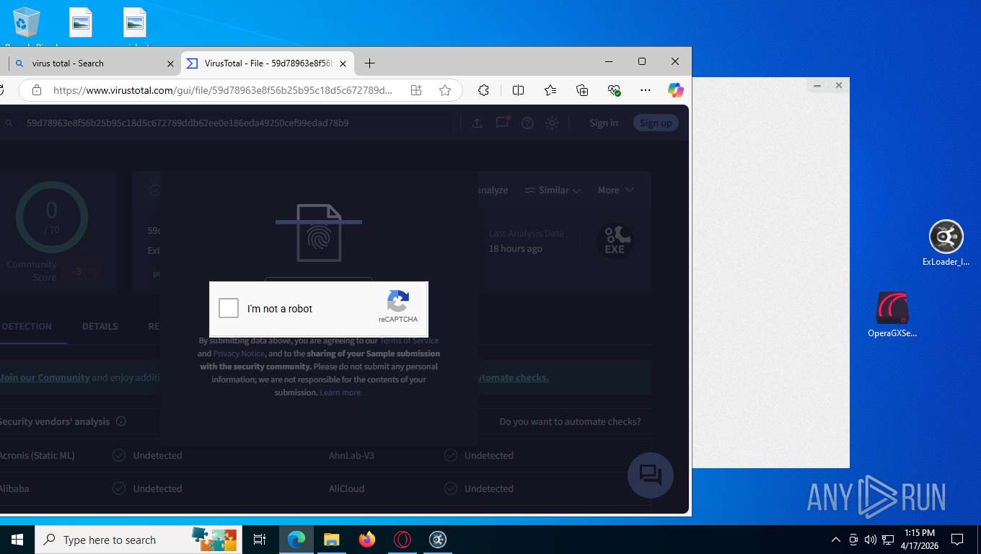Open VirusTotal notifications icon
981x554 pixels.
(502, 123)
